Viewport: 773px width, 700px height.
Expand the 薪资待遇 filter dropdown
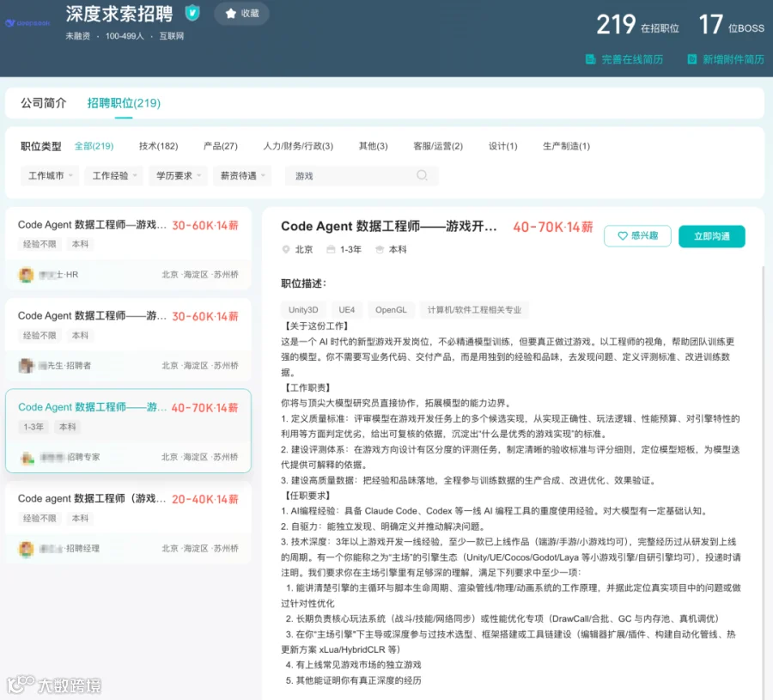click(x=242, y=175)
